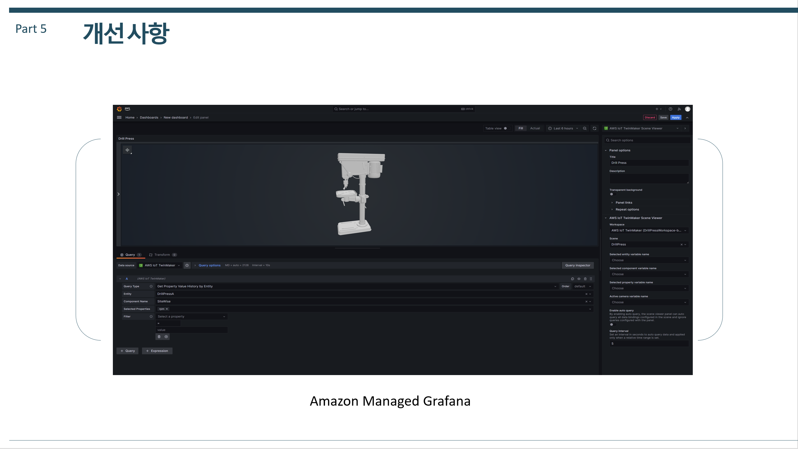Add another filter with plus icon
Screen dimensions: 798x449
[166, 337]
